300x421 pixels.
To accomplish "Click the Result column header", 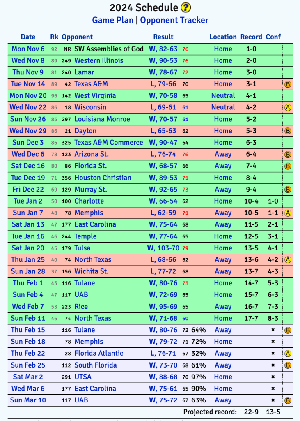I will click(163, 37).
